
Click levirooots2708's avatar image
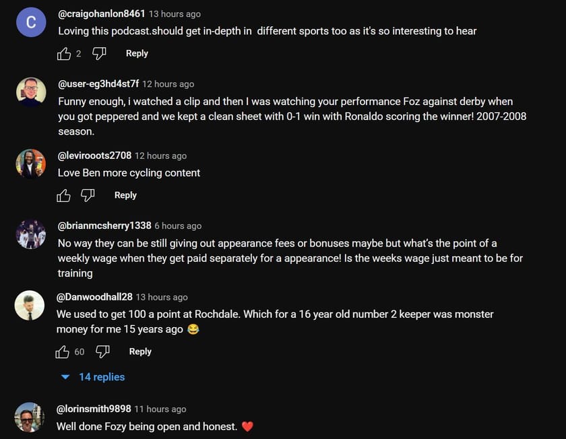pos(30,164)
